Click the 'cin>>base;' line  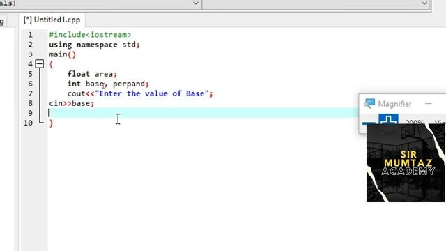(x=71, y=103)
